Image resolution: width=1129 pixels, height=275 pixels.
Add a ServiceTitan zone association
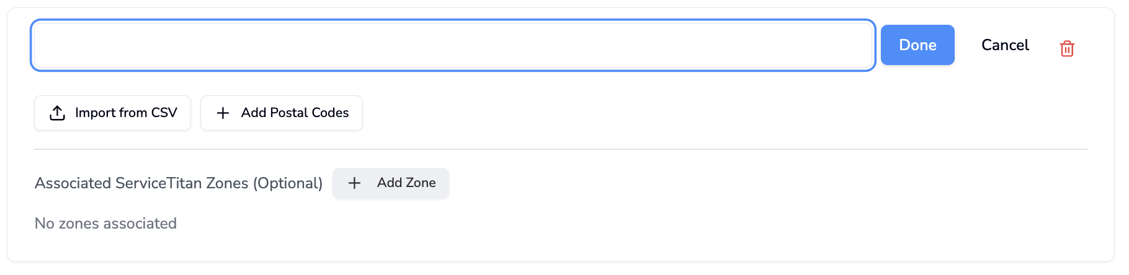391,183
